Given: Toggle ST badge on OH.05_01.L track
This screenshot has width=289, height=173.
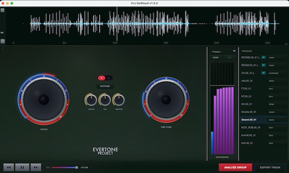Looking at the screenshot, I should (263, 73).
